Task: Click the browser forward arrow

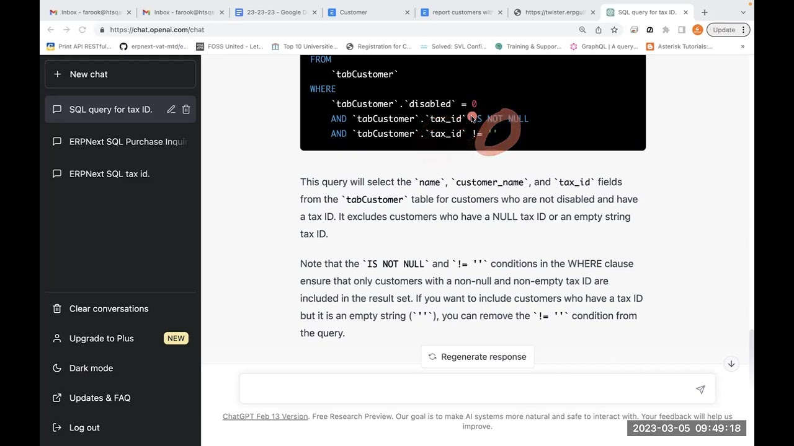Action: click(x=66, y=30)
